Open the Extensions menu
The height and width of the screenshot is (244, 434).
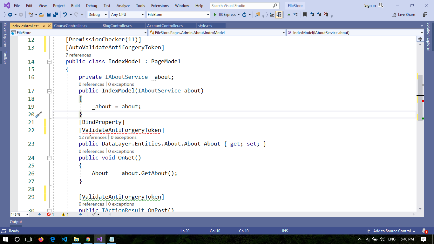tap(160, 6)
